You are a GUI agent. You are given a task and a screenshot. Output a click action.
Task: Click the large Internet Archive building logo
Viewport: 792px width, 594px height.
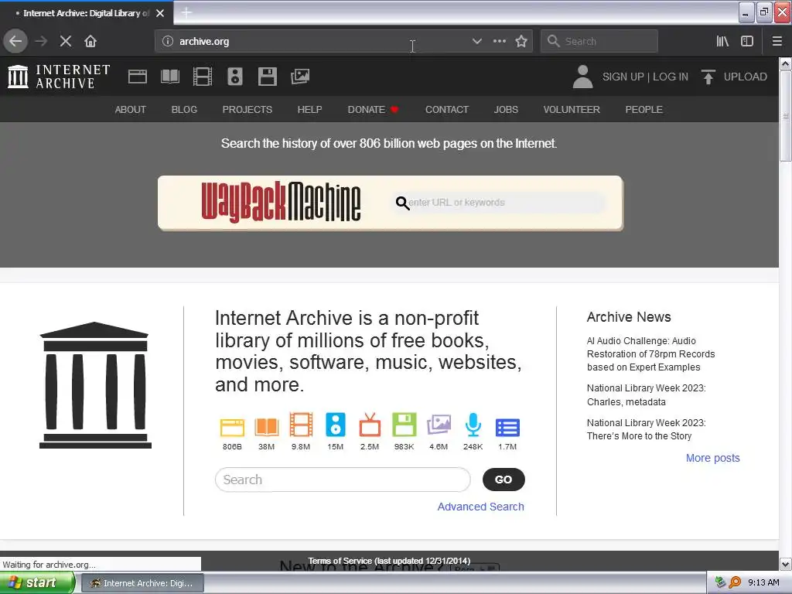point(95,385)
